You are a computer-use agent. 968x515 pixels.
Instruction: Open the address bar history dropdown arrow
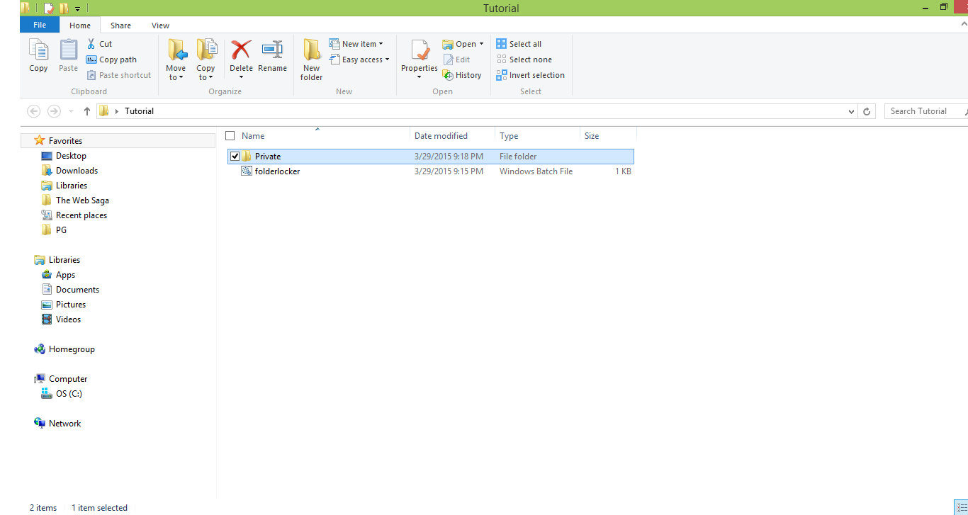pyautogui.click(x=851, y=111)
